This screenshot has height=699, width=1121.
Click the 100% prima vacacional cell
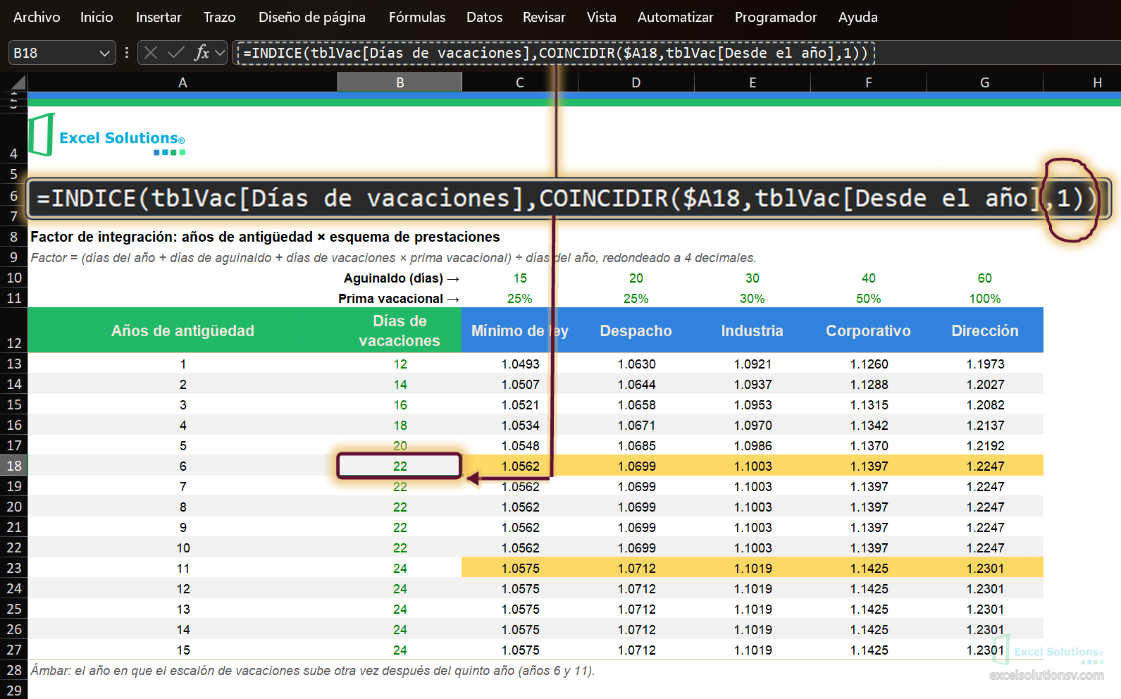coord(984,299)
